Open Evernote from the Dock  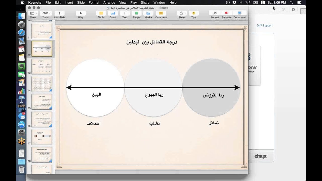point(22,66)
